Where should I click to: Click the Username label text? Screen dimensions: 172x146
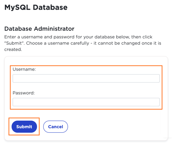tap(24, 69)
